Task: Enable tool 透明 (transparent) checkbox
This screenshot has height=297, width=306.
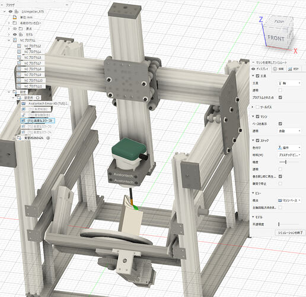Action: pyautogui.click(x=280, y=90)
